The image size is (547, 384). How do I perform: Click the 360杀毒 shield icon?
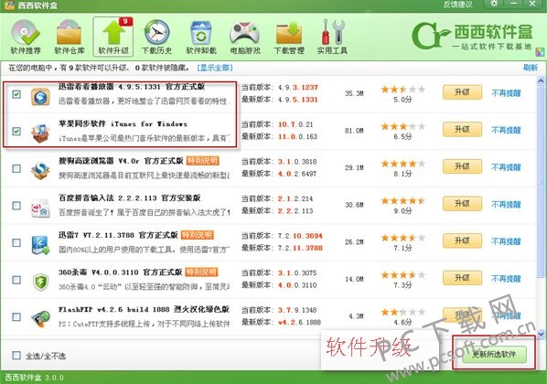coord(40,282)
